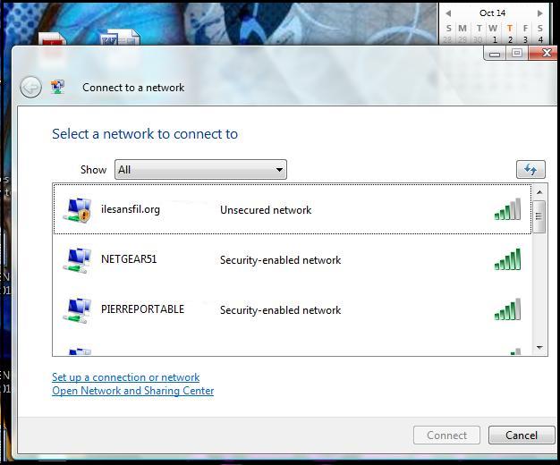The image size is (560, 465).
Task: Click signal strength bars for PIERREPORTABLE
Action: 507,310
